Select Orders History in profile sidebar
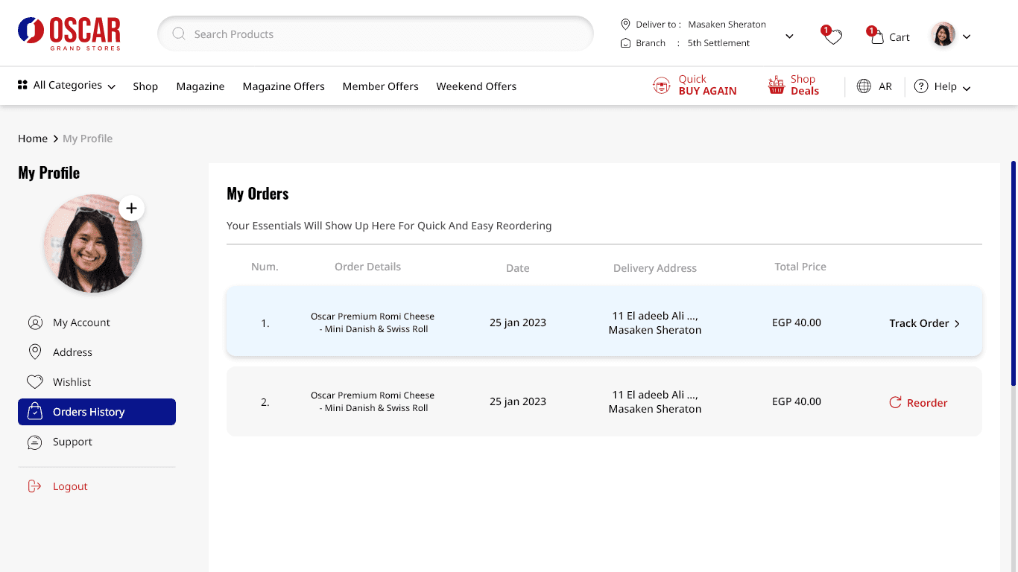This screenshot has height=572, width=1018. point(97,412)
